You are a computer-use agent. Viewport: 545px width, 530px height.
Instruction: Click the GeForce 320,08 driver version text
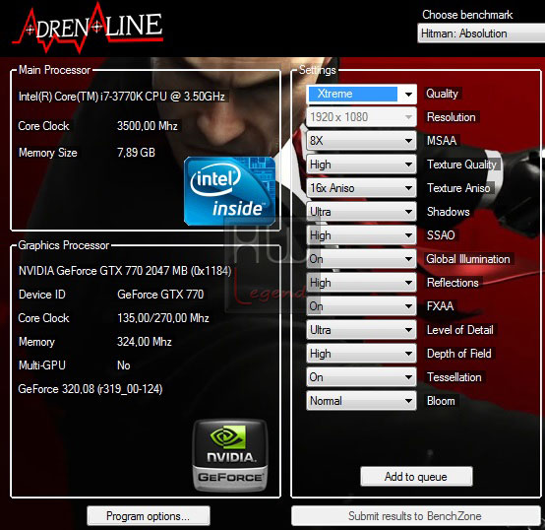coord(91,389)
